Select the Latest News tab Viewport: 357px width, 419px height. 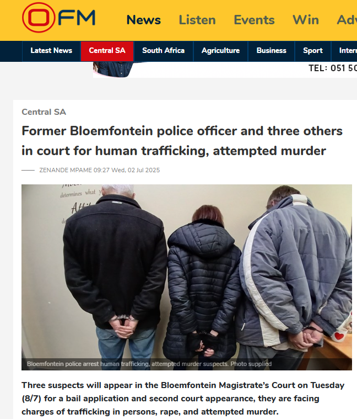(51, 51)
